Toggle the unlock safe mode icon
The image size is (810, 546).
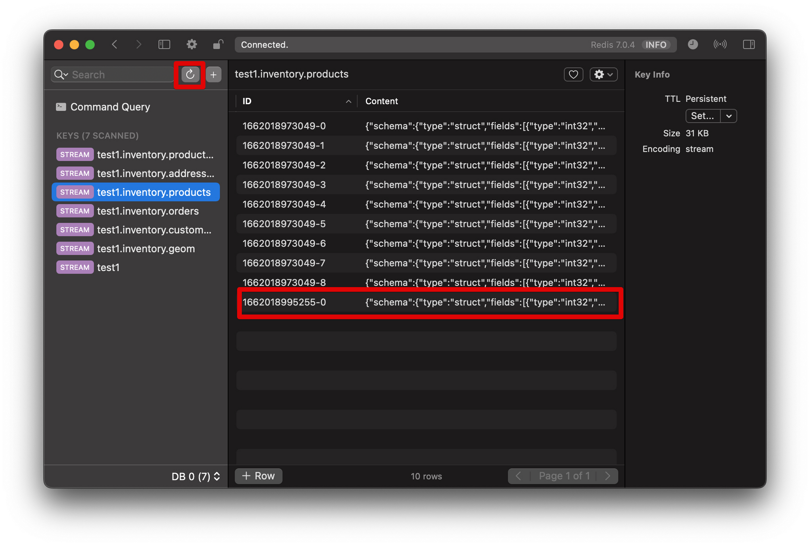pos(218,45)
